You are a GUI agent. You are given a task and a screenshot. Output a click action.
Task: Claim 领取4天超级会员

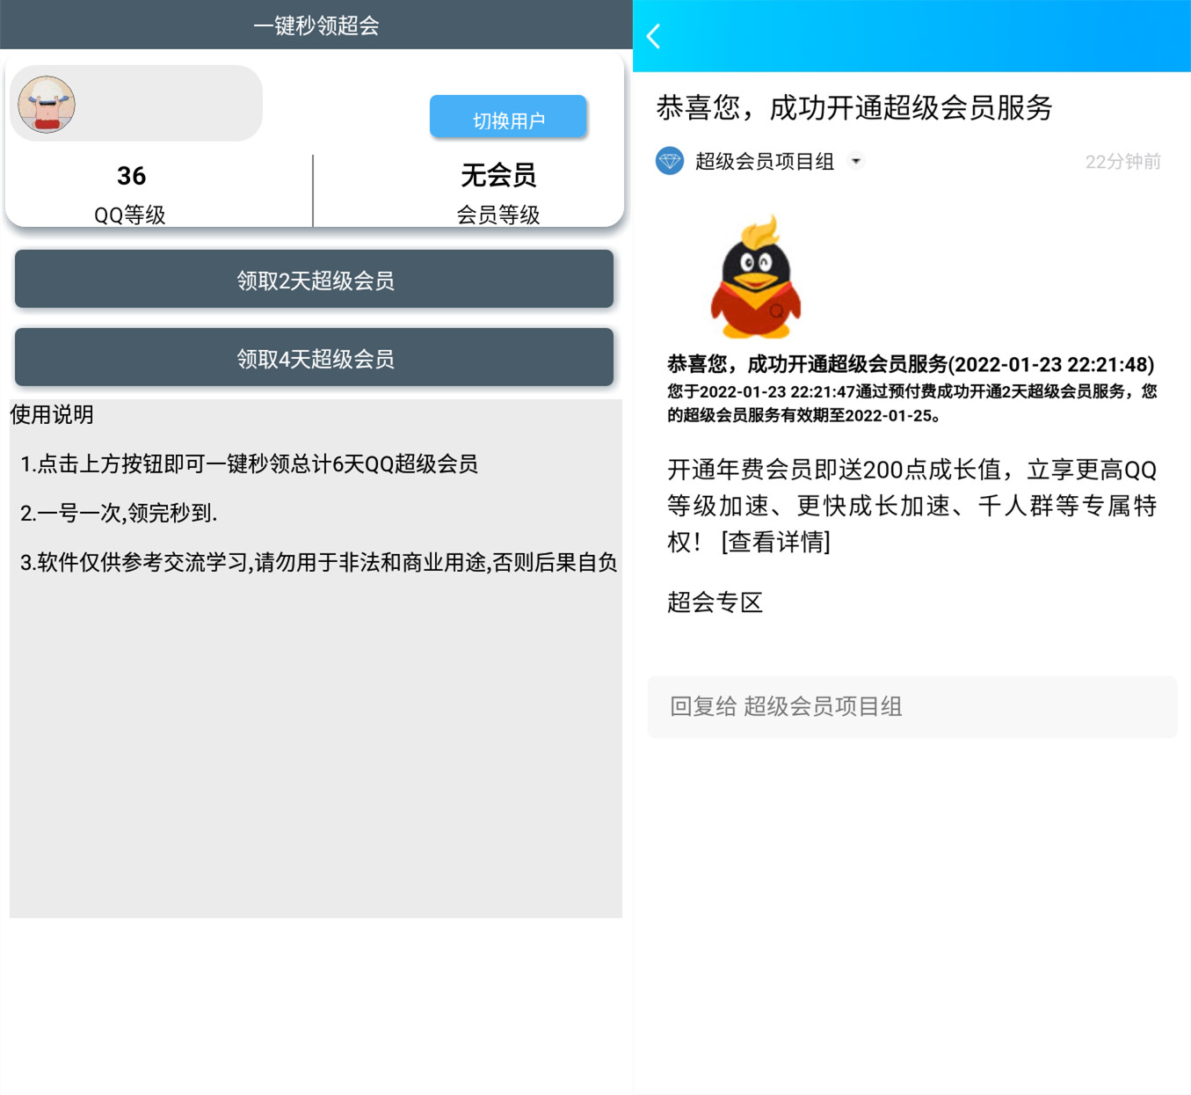point(314,358)
